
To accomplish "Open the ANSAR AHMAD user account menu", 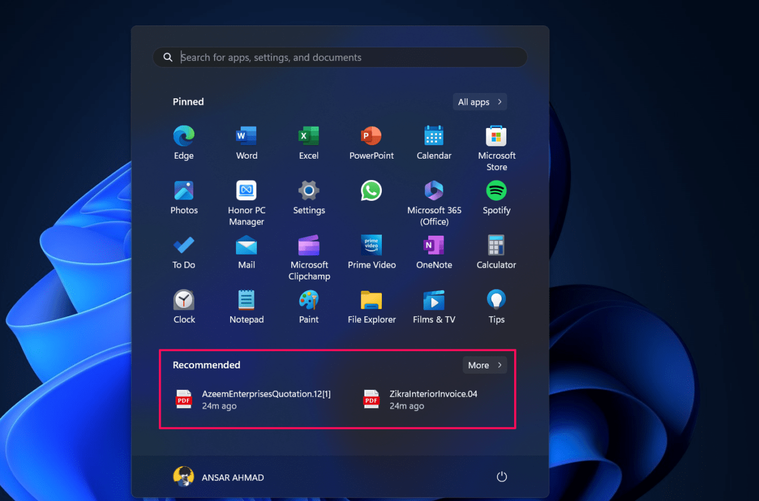I will pos(218,477).
